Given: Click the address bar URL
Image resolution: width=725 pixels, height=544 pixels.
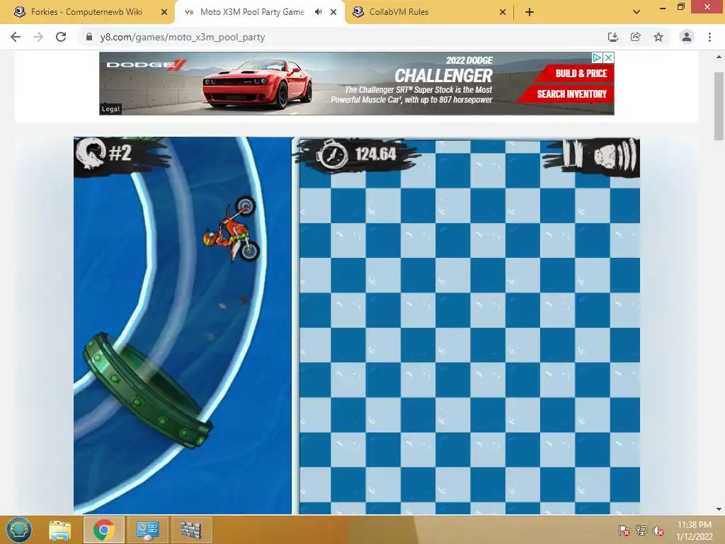Looking at the screenshot, I should coord(182,37).
